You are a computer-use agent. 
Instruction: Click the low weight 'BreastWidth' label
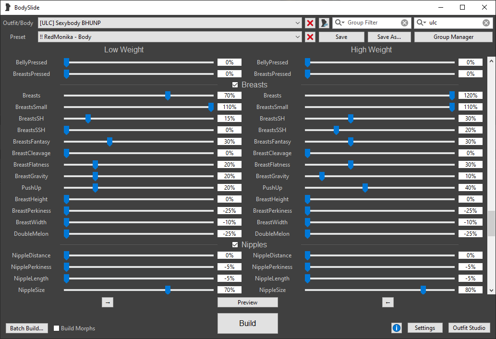(x=31, y=222)
